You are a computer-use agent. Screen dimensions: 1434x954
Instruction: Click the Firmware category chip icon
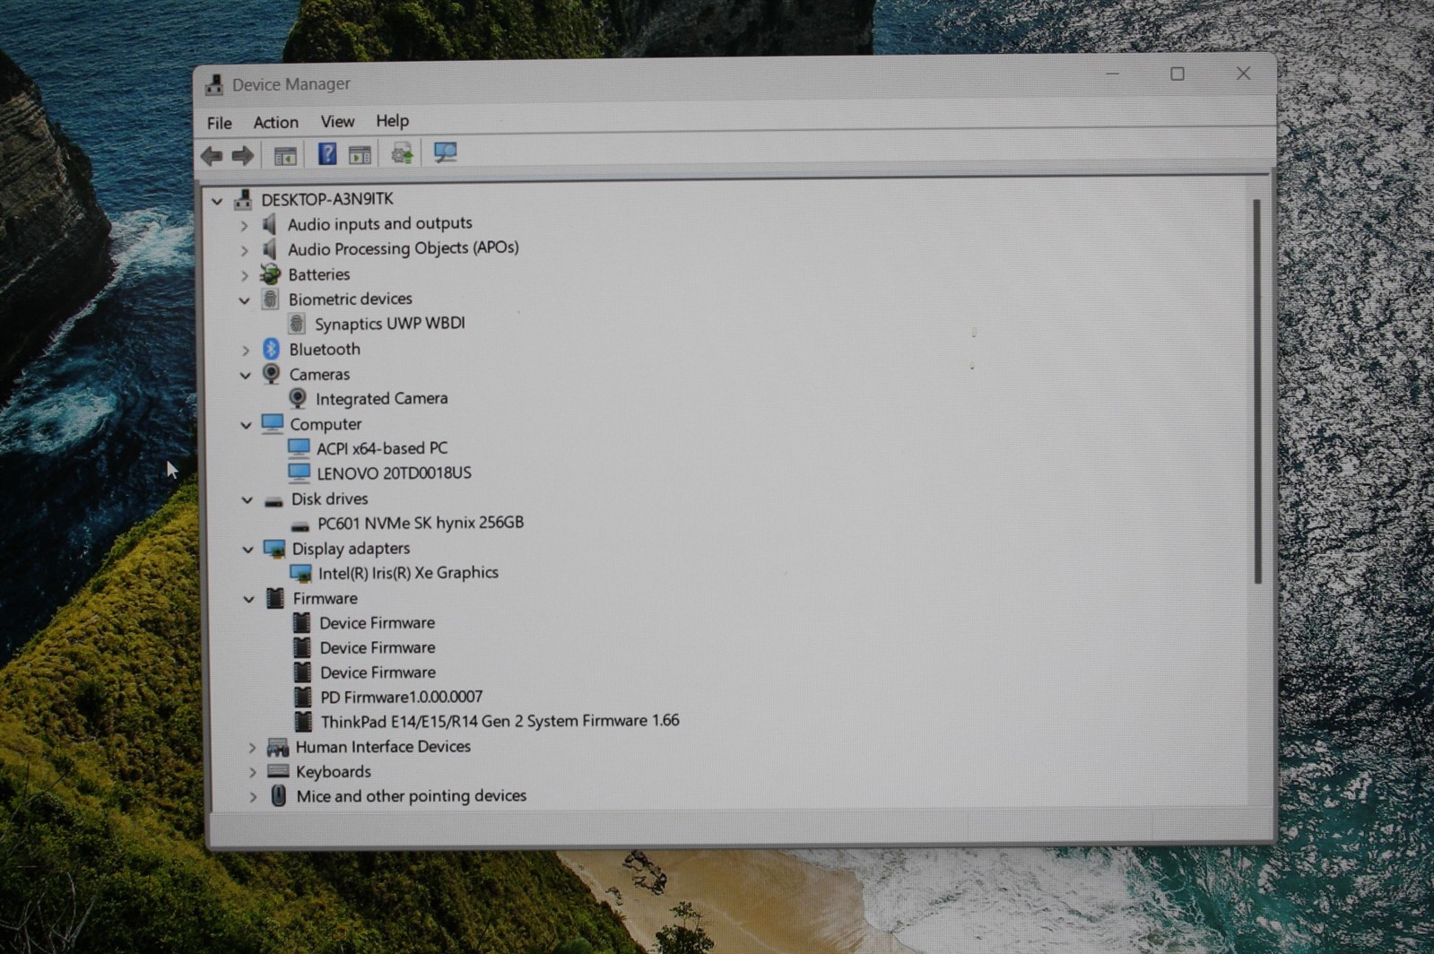pyautogui.click(x=275, y=599)
